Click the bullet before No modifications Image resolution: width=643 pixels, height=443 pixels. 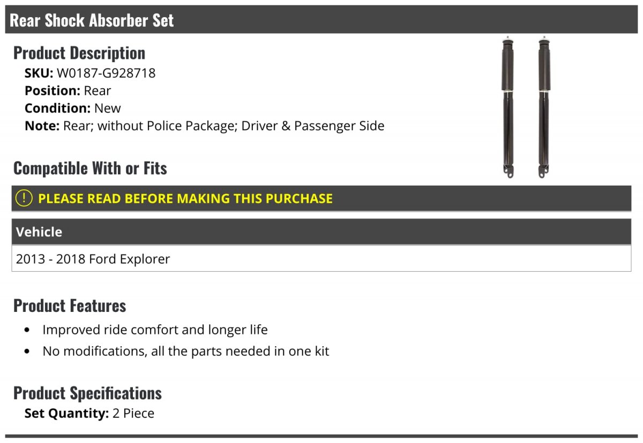[27, 352]
